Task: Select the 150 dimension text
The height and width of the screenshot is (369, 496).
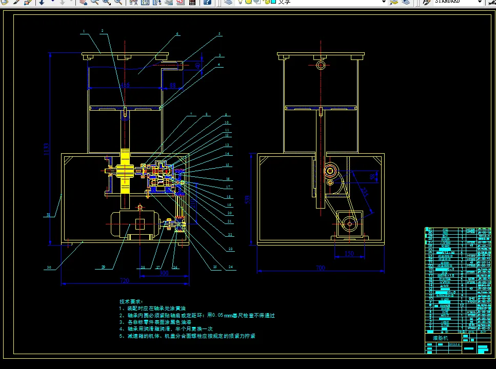Action: [349, 254]
